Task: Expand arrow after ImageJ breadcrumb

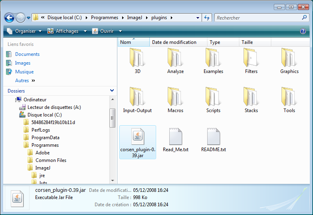Action: [x=147, y=18]
